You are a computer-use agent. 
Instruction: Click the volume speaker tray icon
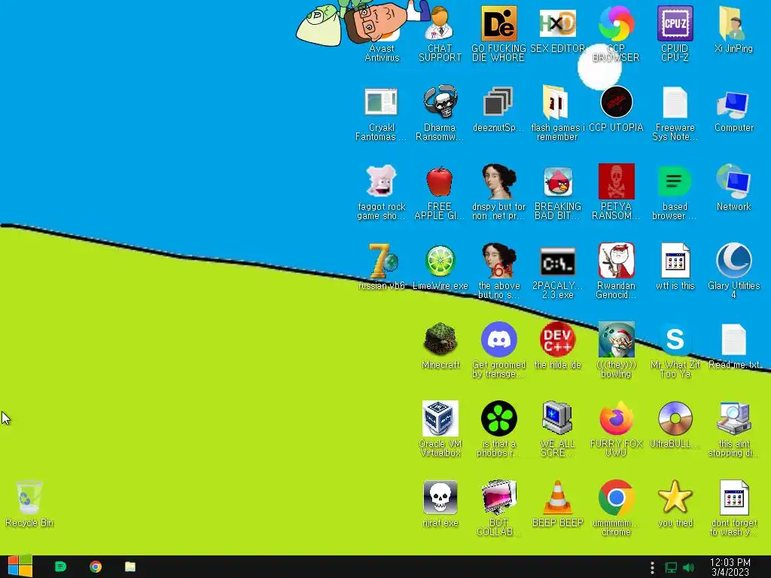click(688, 567)
